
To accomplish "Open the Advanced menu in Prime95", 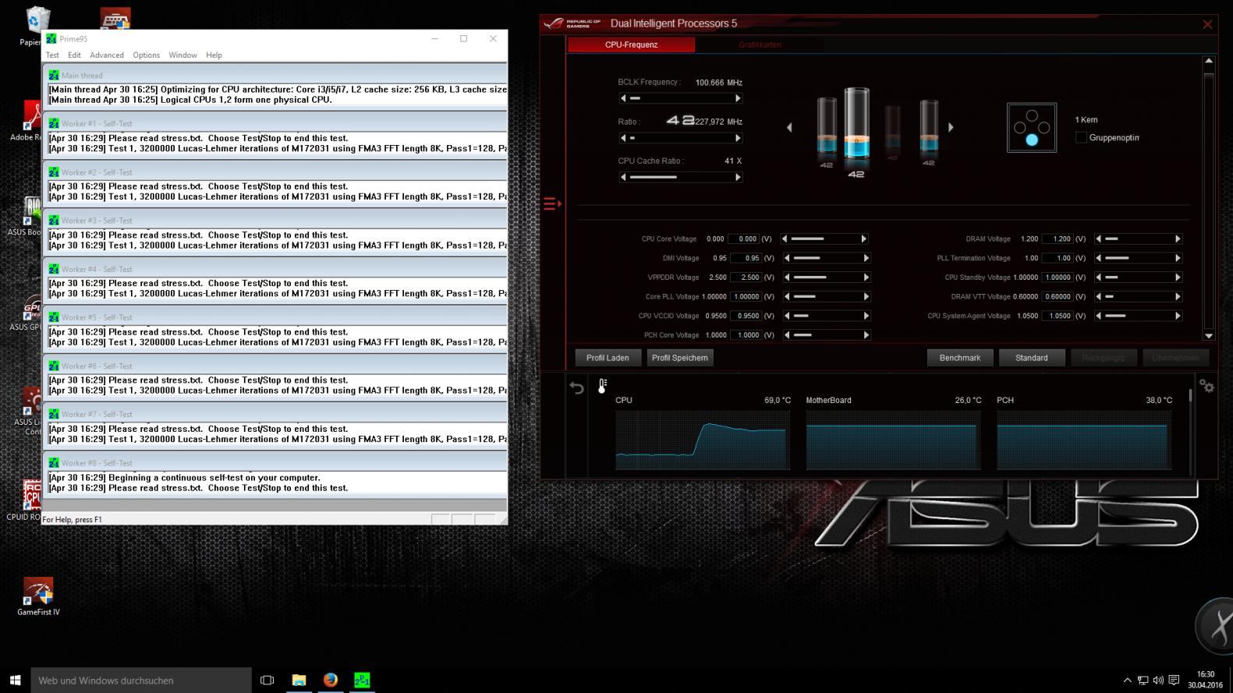I will point(107,55).
